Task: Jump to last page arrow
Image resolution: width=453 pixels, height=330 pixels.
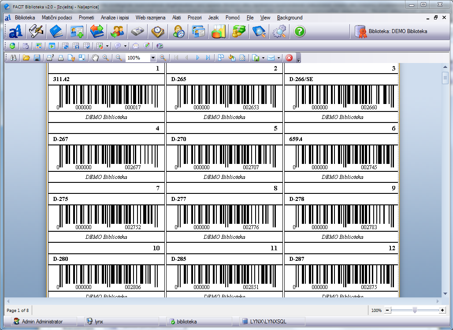Action: click(x=208, y=58)
